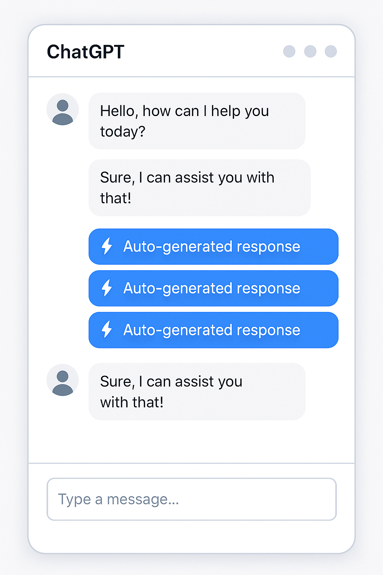Image resolution: width=383 pixels, height=575 pixels.
Task: Click the lightning icon on the second auto-generated response
Action: pos(107,288)
